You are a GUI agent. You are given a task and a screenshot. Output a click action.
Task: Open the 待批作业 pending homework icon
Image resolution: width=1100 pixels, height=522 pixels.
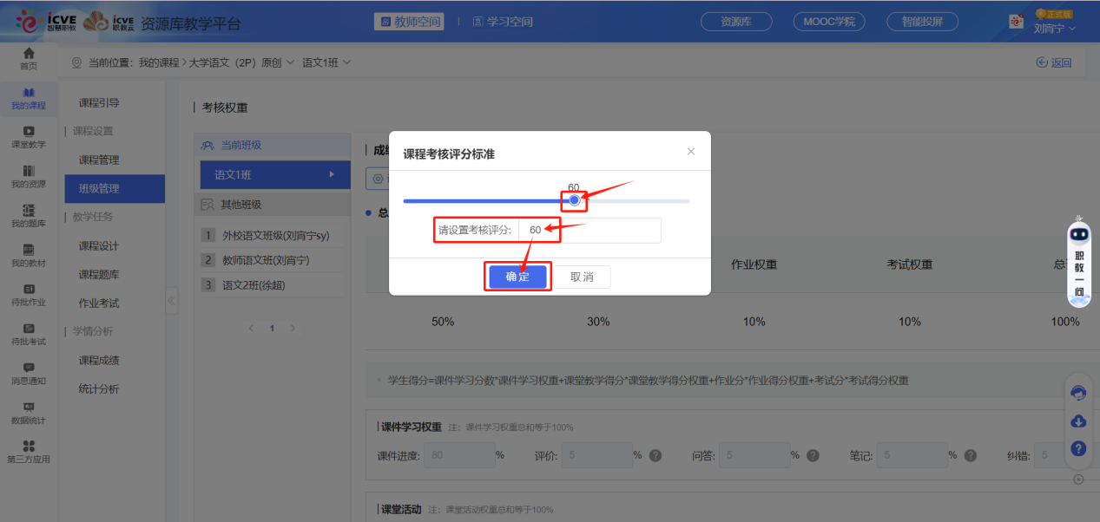[29, 296]
